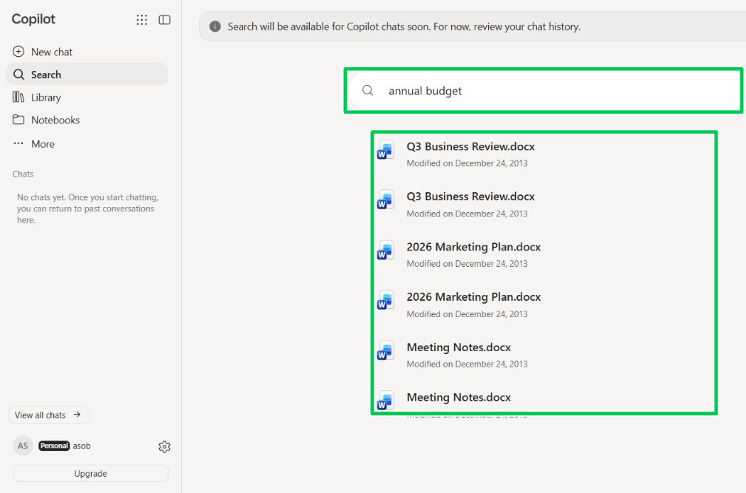
Task: Collapse the sidebar with the panel icon
Action: [x=165, y=19]
